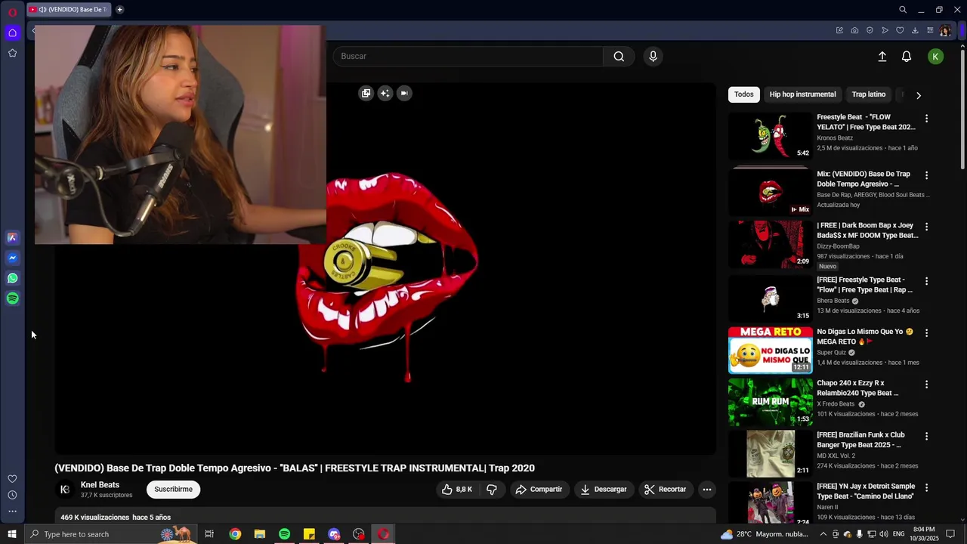The image size is (967, 544).
Task: Open options for Chapo 240 x Ezzy R video
Action: pos(926,385)
